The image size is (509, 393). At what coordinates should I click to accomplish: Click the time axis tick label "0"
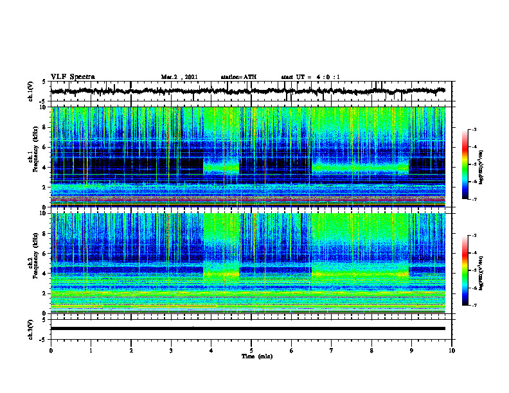51,351
